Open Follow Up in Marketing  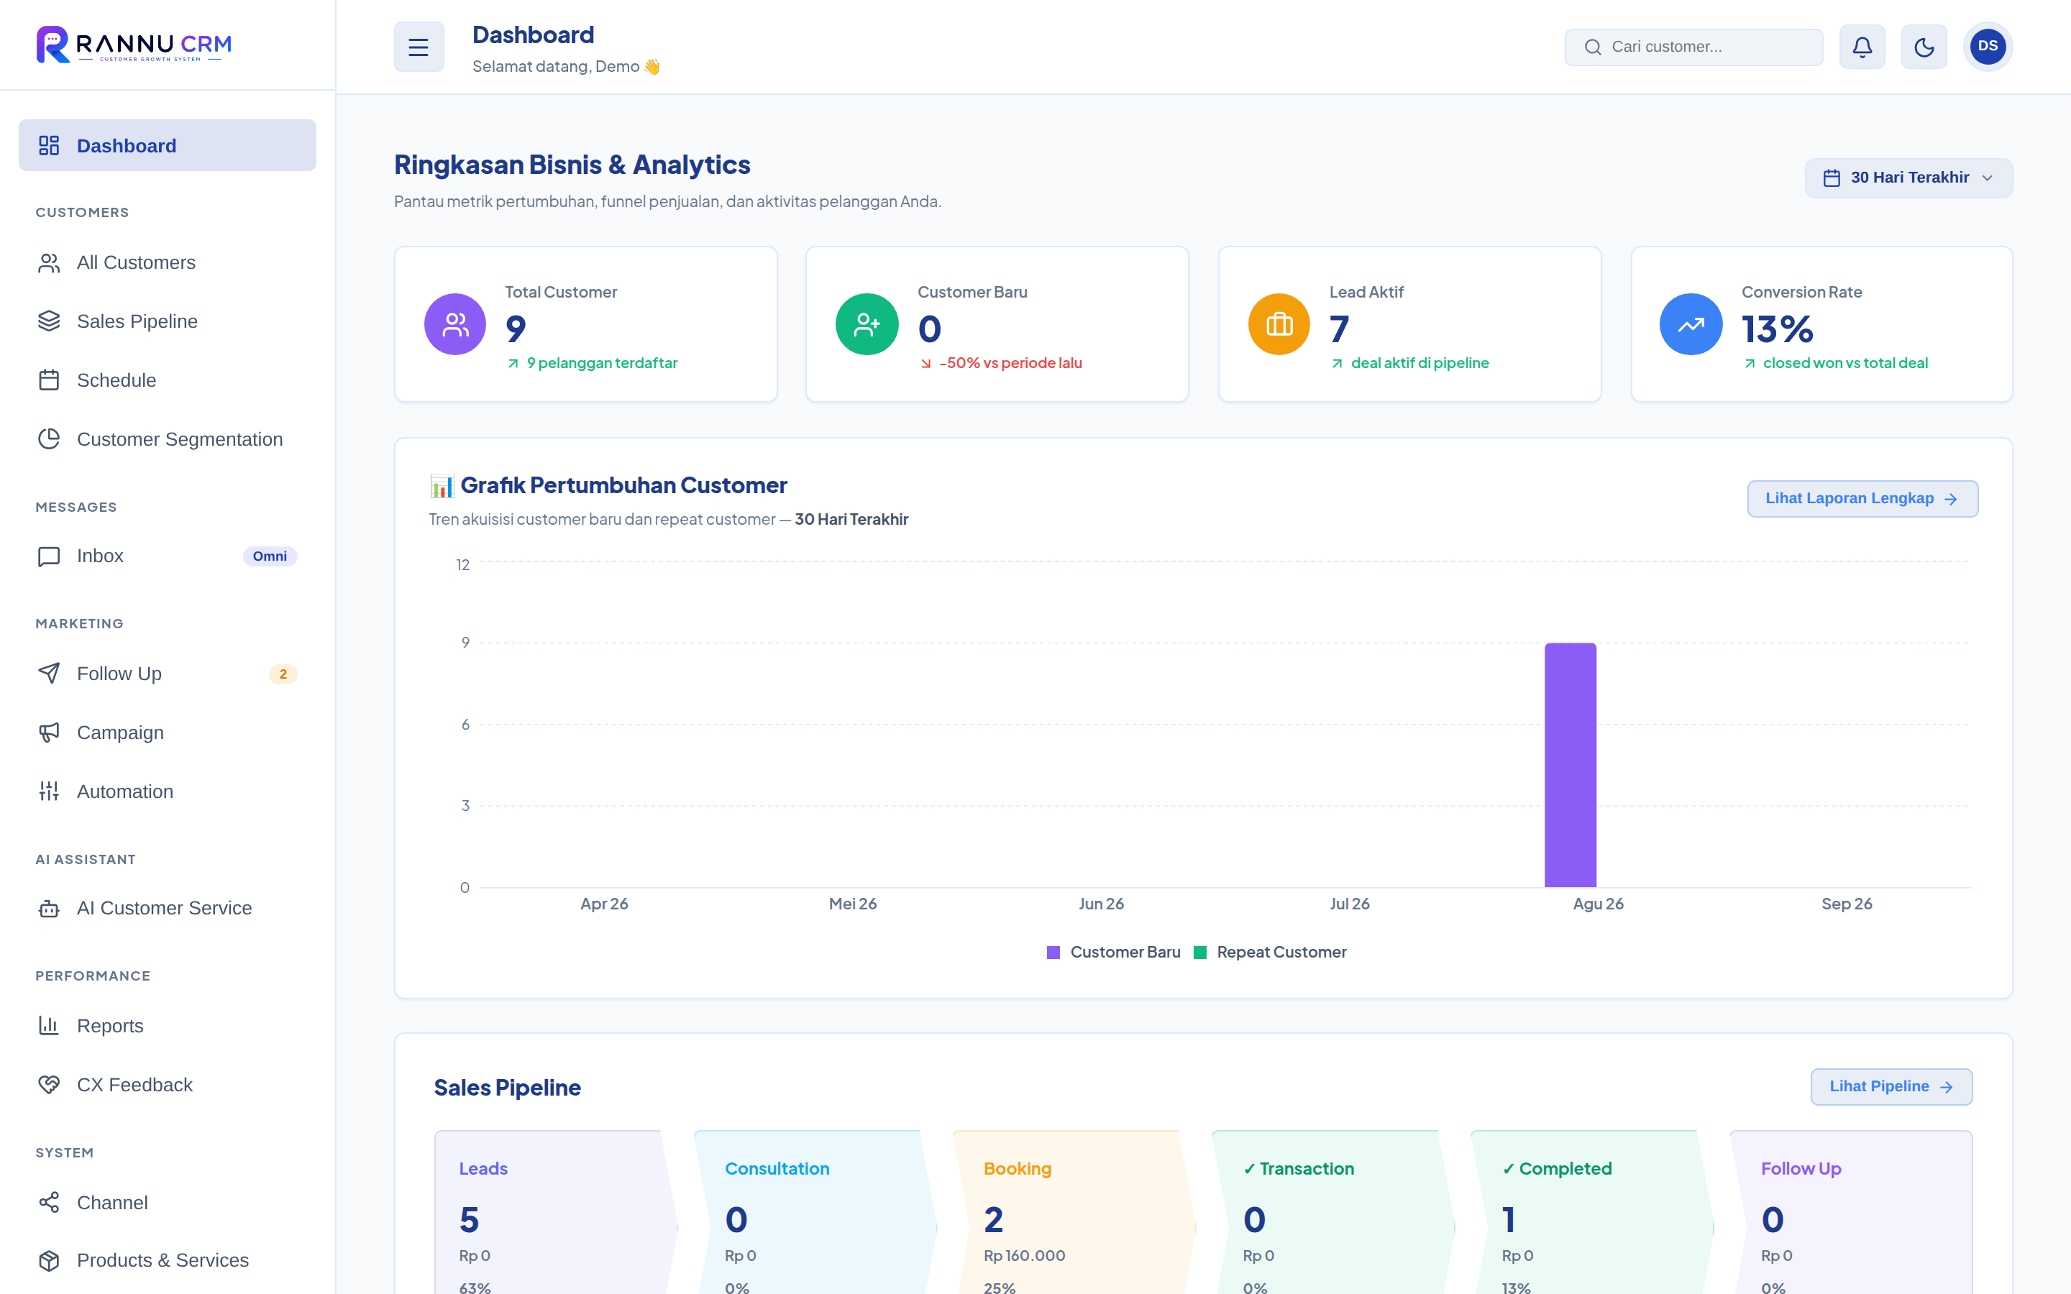(168, 674)
